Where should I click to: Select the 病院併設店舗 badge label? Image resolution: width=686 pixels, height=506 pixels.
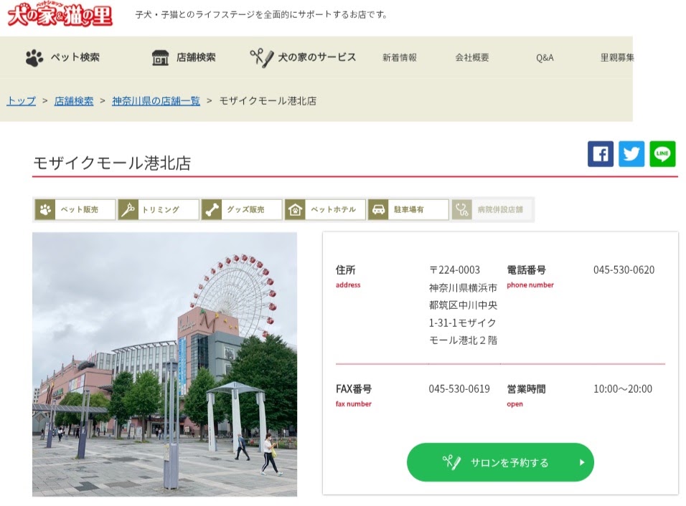click(x=500, y=210)
